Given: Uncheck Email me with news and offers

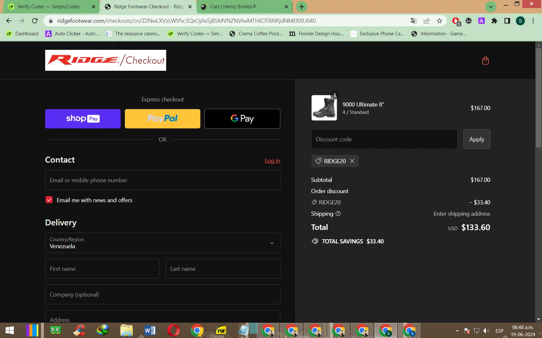Looking at the screenshot, I should click(x=49, y=200).
